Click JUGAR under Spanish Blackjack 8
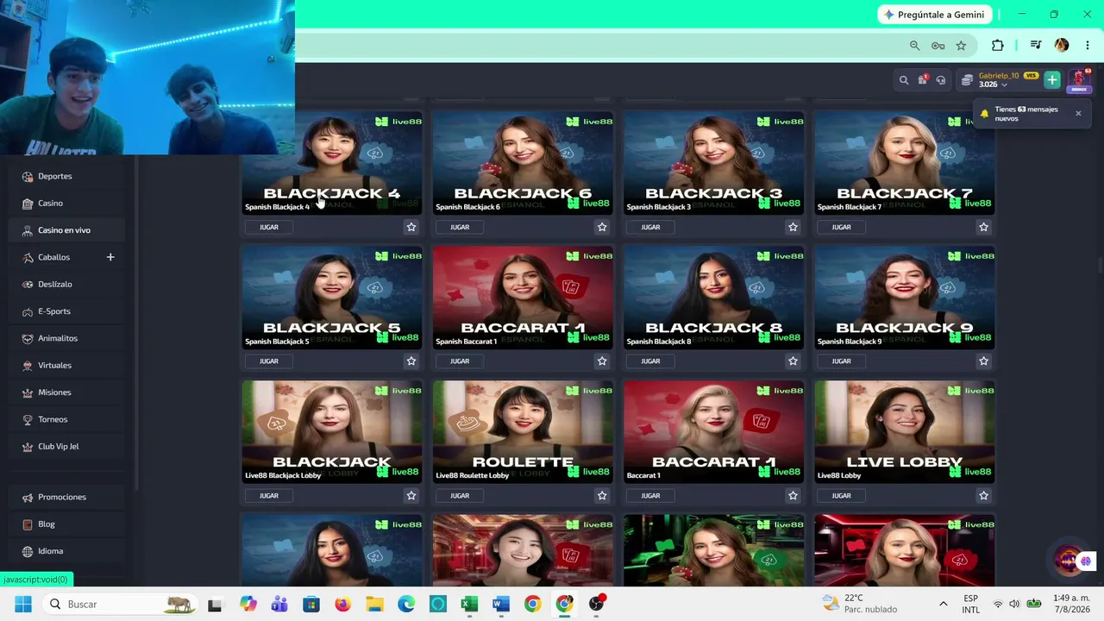The image size is (1104, 621). (650, 361)
